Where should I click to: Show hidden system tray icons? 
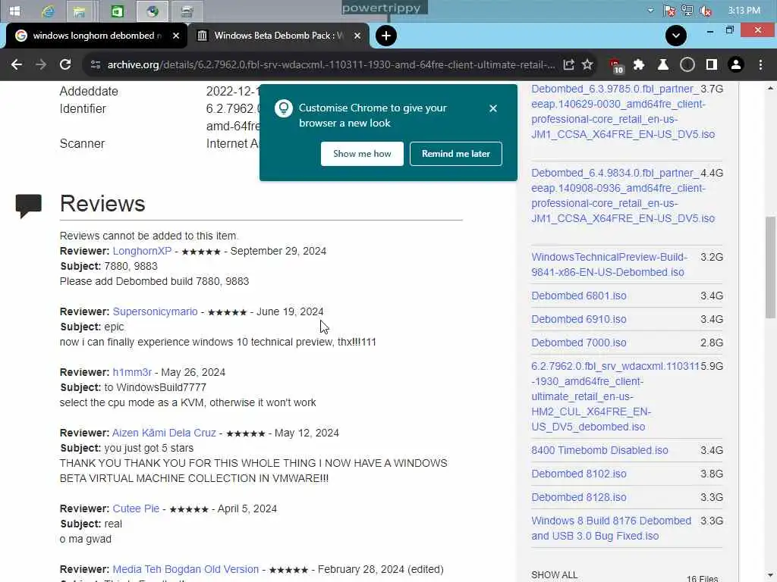pyautogui.click(x=650, y=10)
